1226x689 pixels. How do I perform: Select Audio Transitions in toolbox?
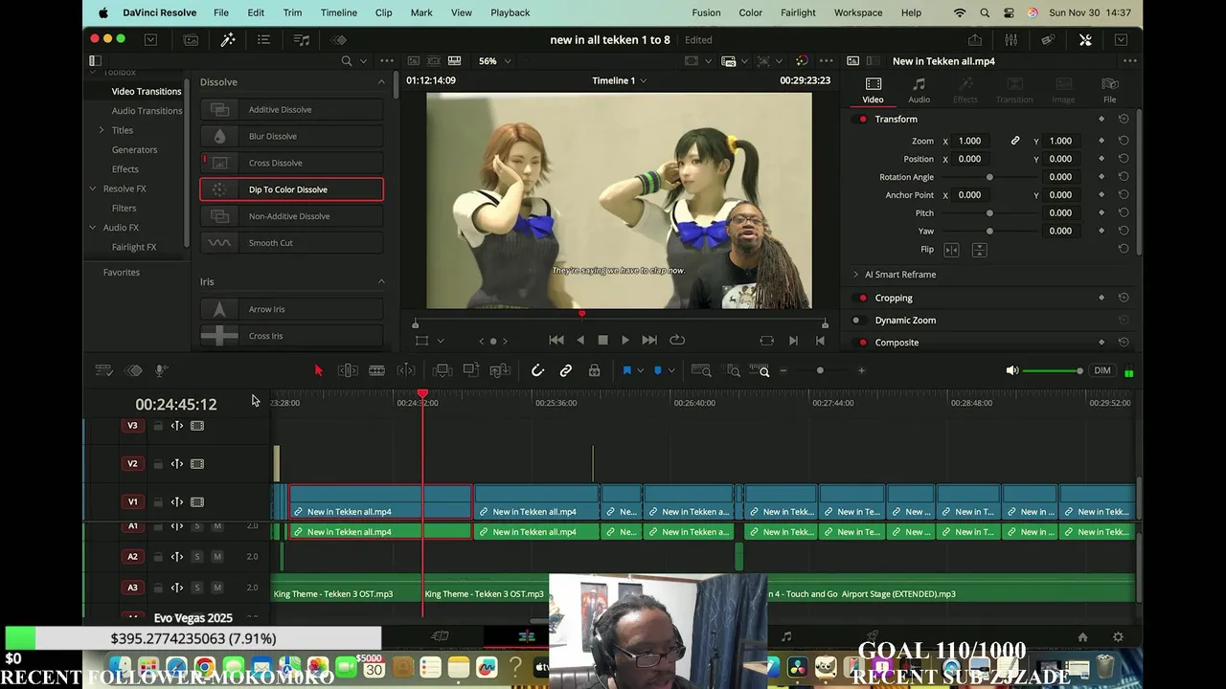pyautogui.click(x=147, y=111)
